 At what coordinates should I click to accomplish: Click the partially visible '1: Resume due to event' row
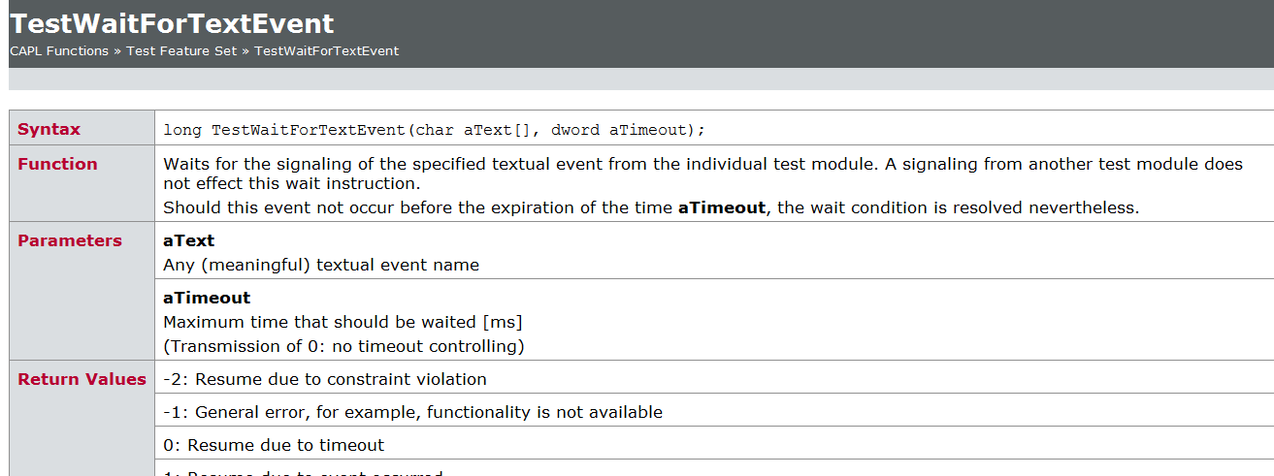pyautogui.click(x=713, y=469)
